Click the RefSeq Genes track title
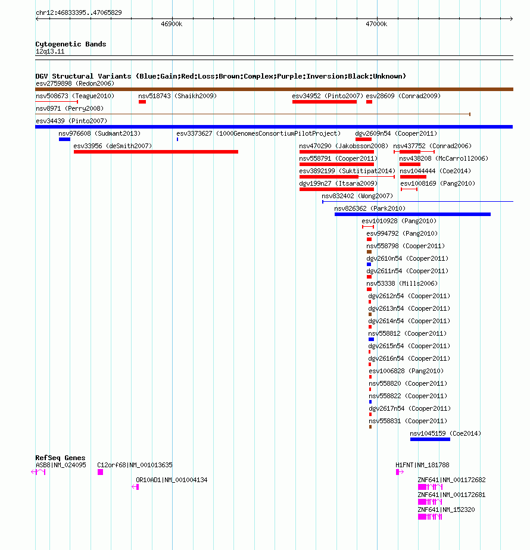530x550 pixels. point(60,458)
